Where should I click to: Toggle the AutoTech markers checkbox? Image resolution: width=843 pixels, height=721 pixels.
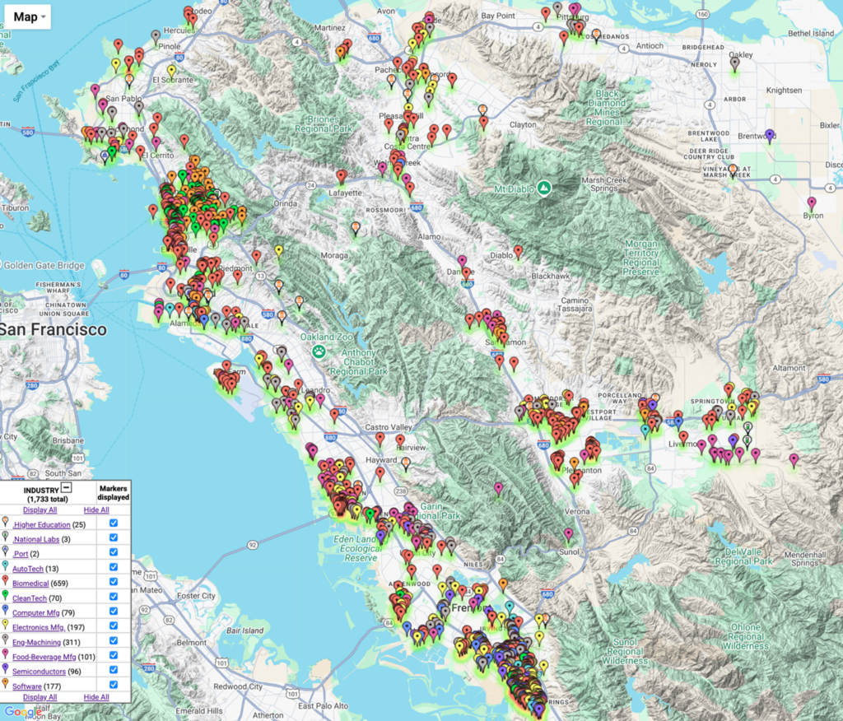point(114,567)
